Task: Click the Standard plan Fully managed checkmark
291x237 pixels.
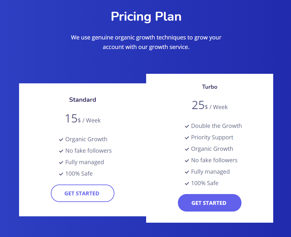Action: pos(61,163)
